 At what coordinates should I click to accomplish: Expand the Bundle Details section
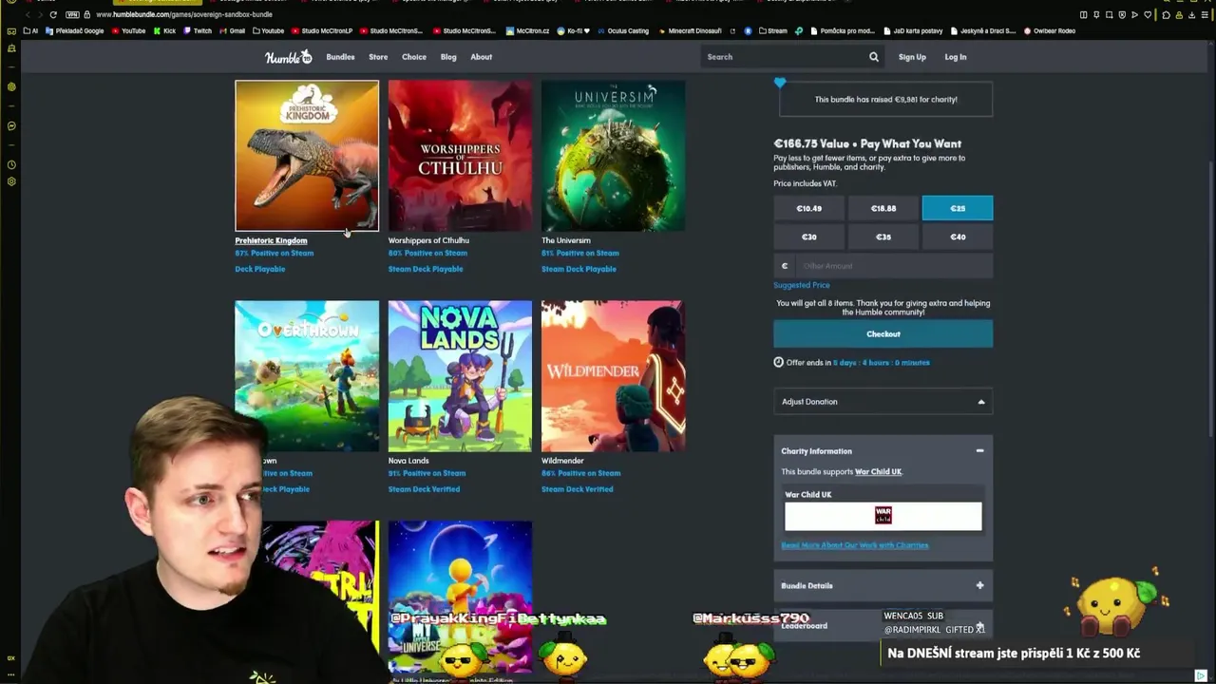(x=883, y=585)
